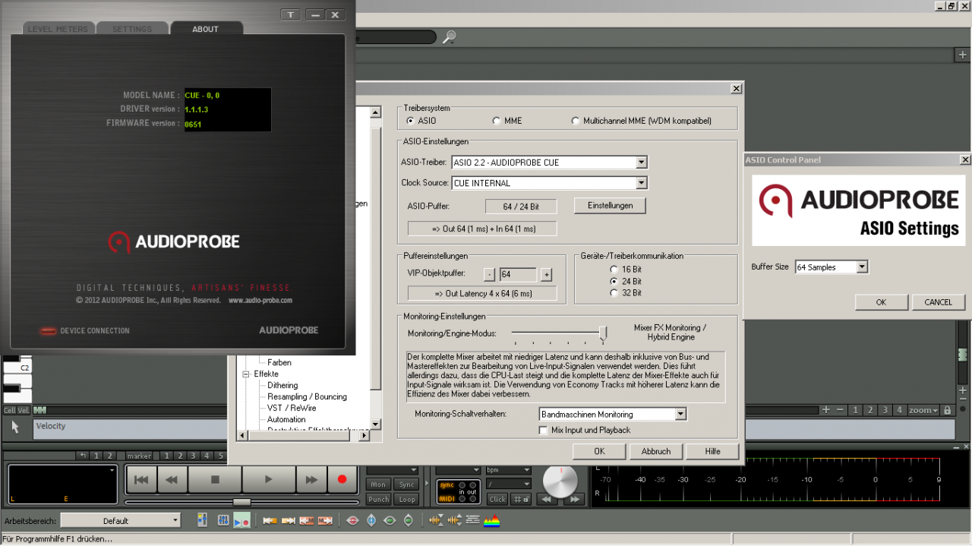Click the plus zoom-in icon near velocity lane
This screenshot has width=972, height=546.
click(x=826, y=410)
